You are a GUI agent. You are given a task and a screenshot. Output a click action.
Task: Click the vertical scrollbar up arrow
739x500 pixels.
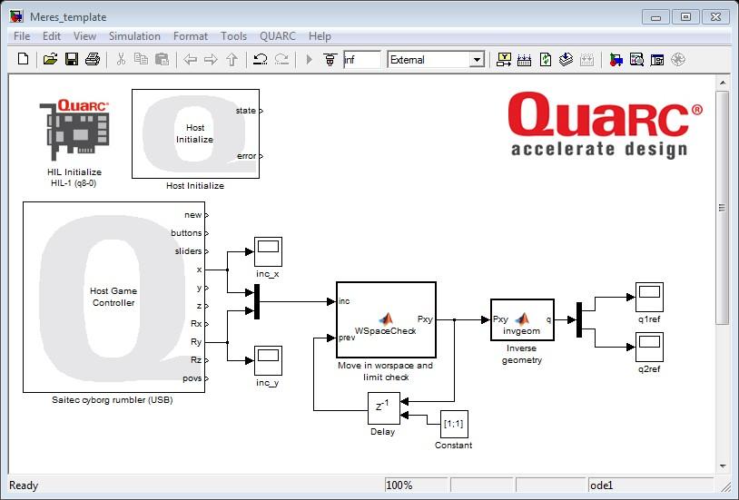[x=723, y=83]
